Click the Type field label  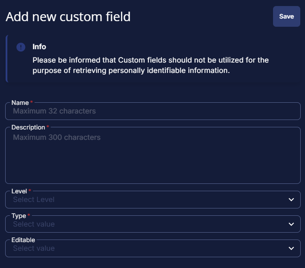[19, 216]
